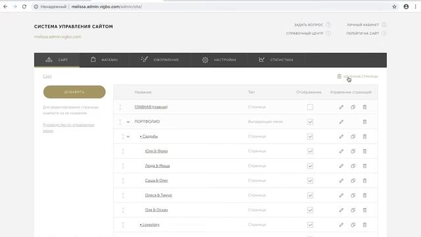Image resolution: width=421 pixels, height=237 pixels.
Task: Delete the Lovestory page
Action: [x=364, y=224]
